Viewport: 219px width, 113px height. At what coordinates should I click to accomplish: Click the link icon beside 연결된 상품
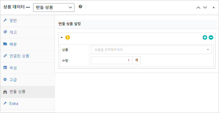[x=5, y=56]
